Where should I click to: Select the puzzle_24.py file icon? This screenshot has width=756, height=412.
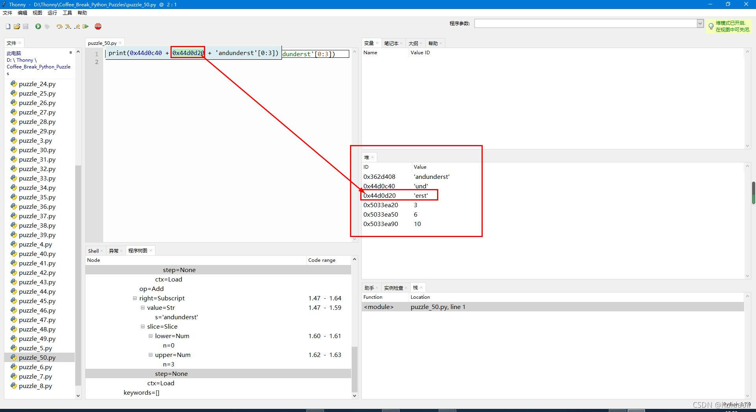[14, 84]
